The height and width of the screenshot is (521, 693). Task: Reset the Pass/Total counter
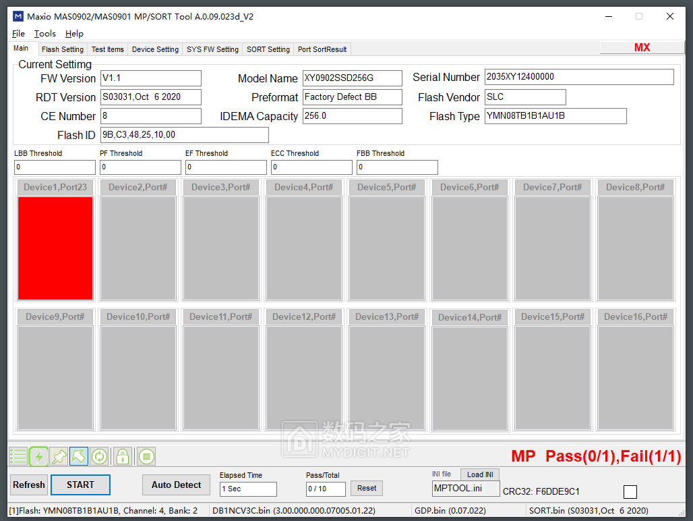pos(367,489)
